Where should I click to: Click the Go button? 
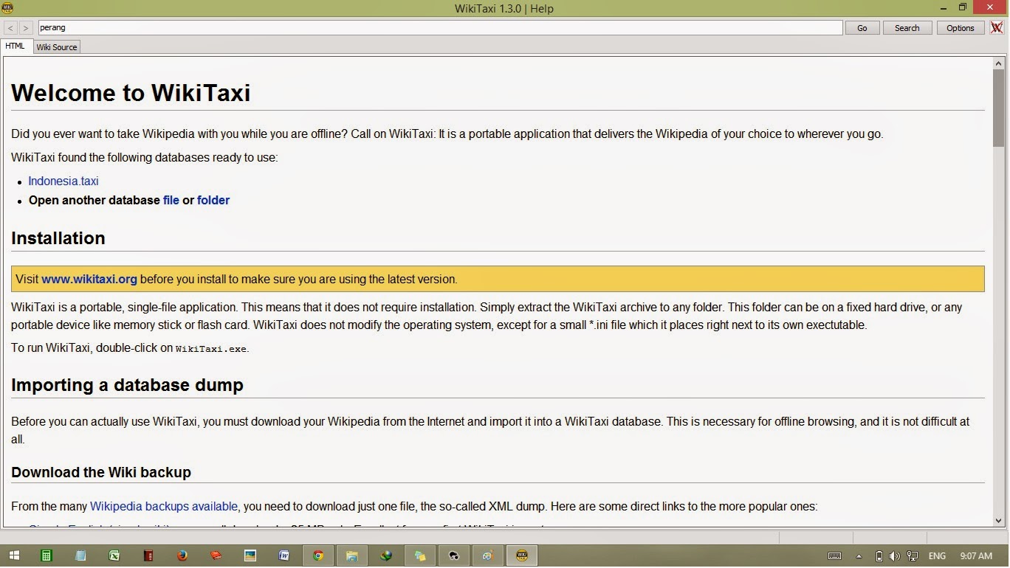(862, 28)
